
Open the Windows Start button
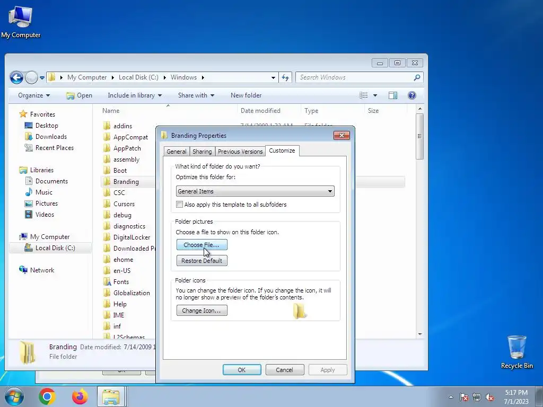click(x=13, y=396)
